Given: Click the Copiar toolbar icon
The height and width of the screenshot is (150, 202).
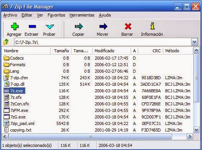Looking at the screenshot, I should (79, 27).
